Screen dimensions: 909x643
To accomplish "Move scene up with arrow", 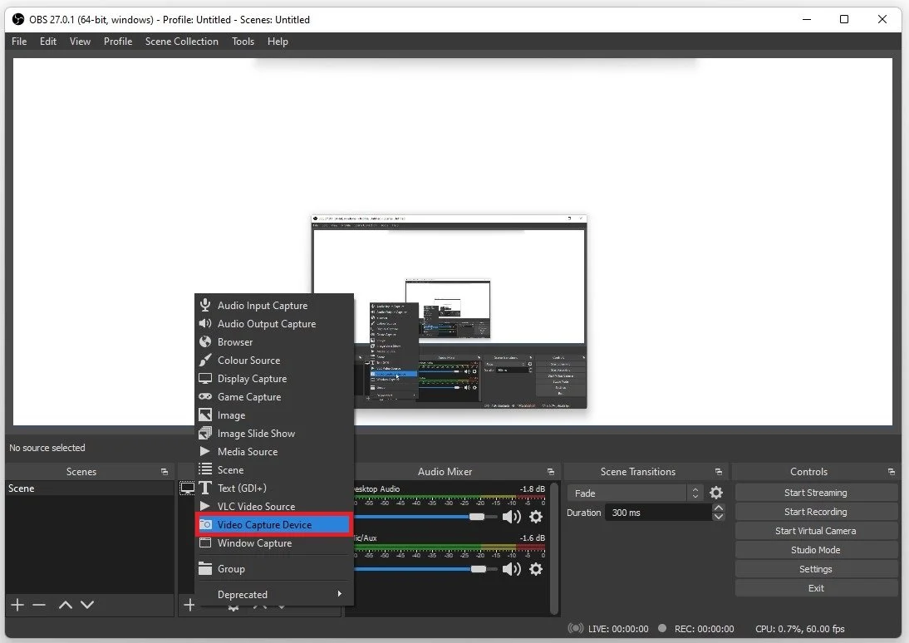I will click(x=66, y=606).
